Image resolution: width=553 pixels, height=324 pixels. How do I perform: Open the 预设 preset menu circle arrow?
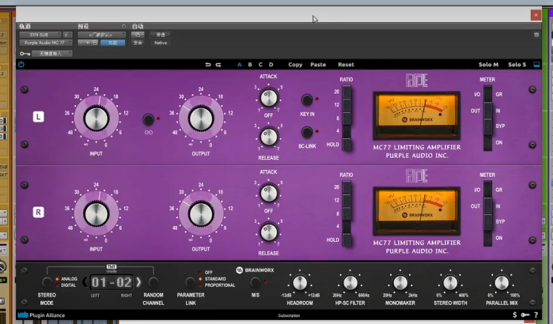pyautogui.click(x=124, y=26)
